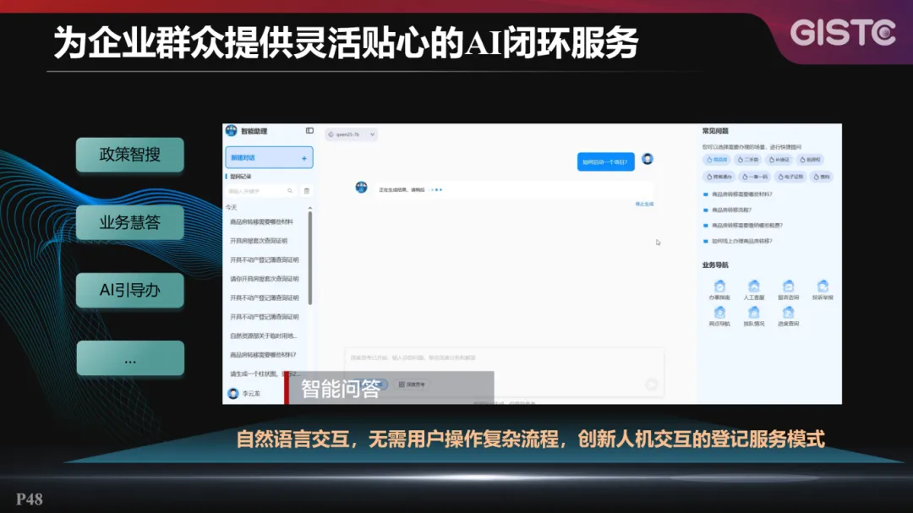
Task: Click the history list scrollbar
Action: pyautogui.click(x=309, y=259)
